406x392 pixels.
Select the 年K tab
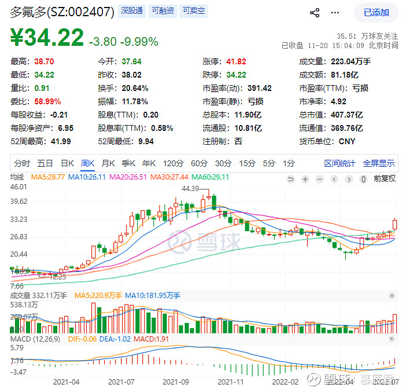click(149, 164)
